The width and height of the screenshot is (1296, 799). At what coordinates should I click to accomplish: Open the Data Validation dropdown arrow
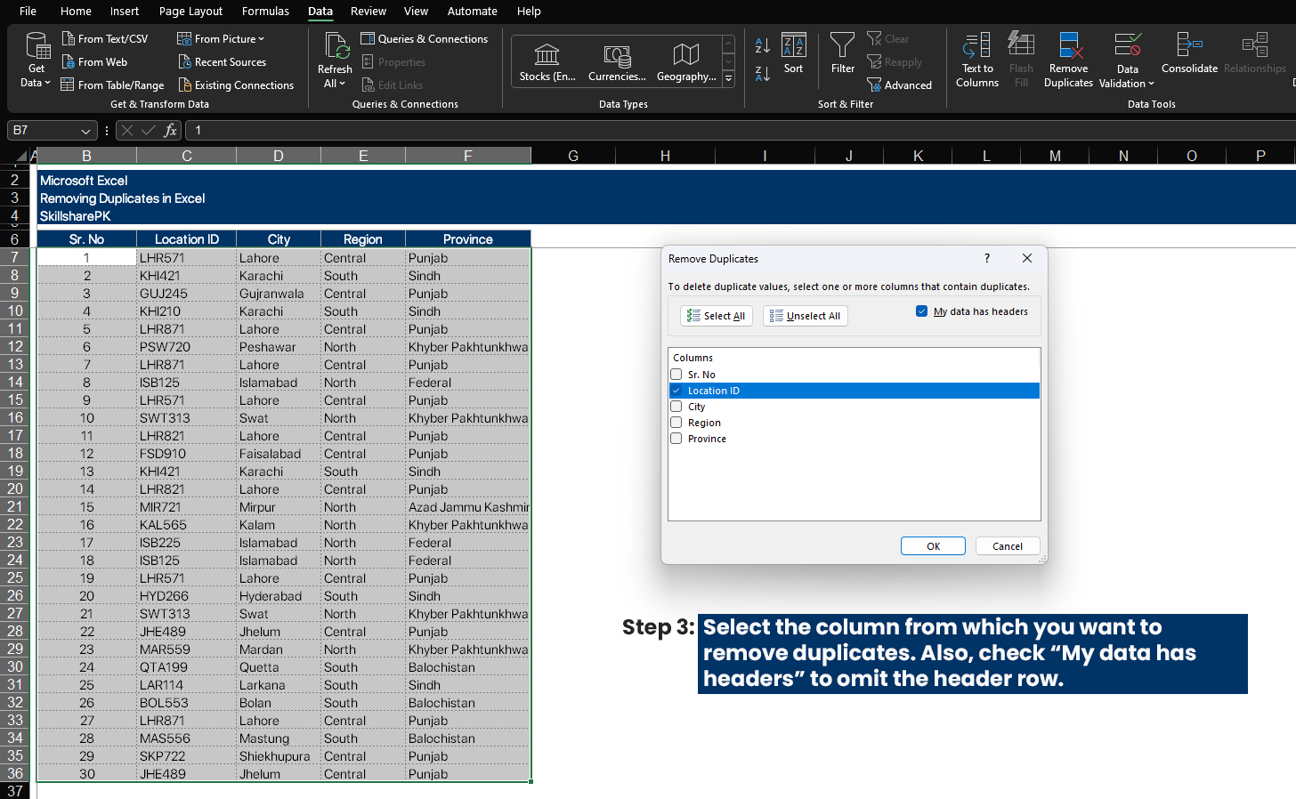tap(1151, 84)
